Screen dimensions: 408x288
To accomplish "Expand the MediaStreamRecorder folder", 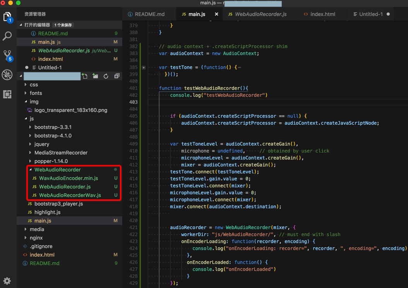I will click(x=61, y=153).
